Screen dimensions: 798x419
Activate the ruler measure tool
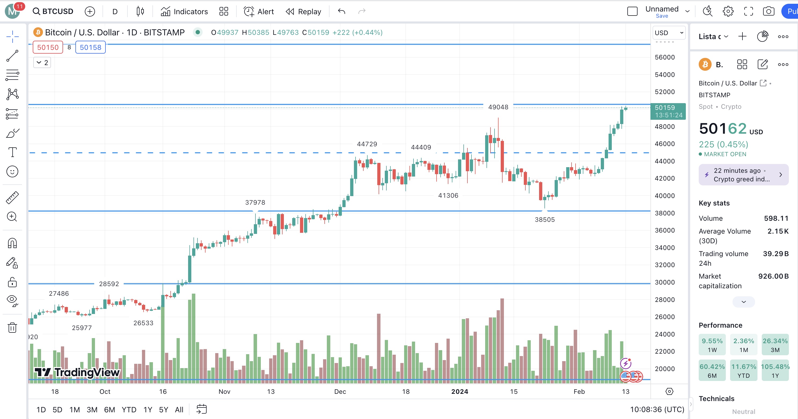pyautogui.click(x=12, y=198)
